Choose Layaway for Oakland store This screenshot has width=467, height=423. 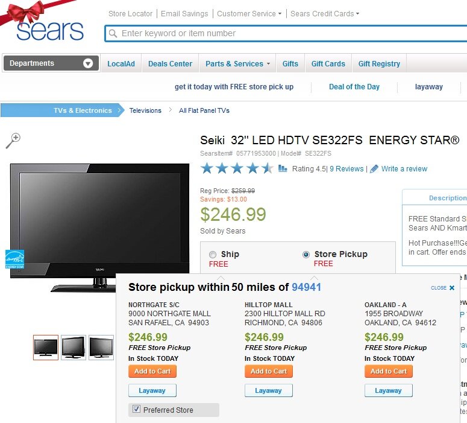click(389, 390)
